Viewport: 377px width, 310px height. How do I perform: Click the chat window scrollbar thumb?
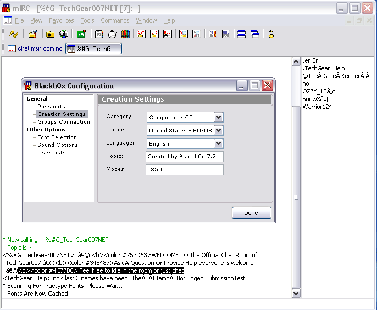tap(296, 197)
